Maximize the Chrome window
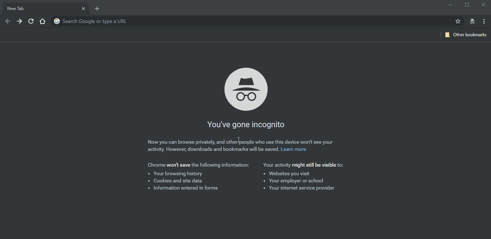The image size is (491, 239). pos(467,5)
